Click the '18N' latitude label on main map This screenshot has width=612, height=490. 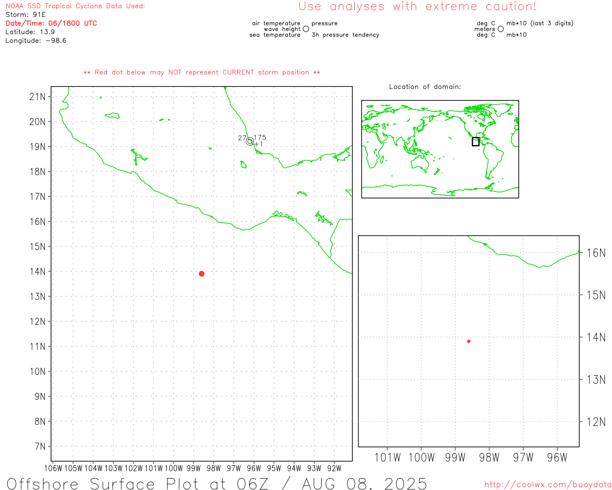[38, 171]
